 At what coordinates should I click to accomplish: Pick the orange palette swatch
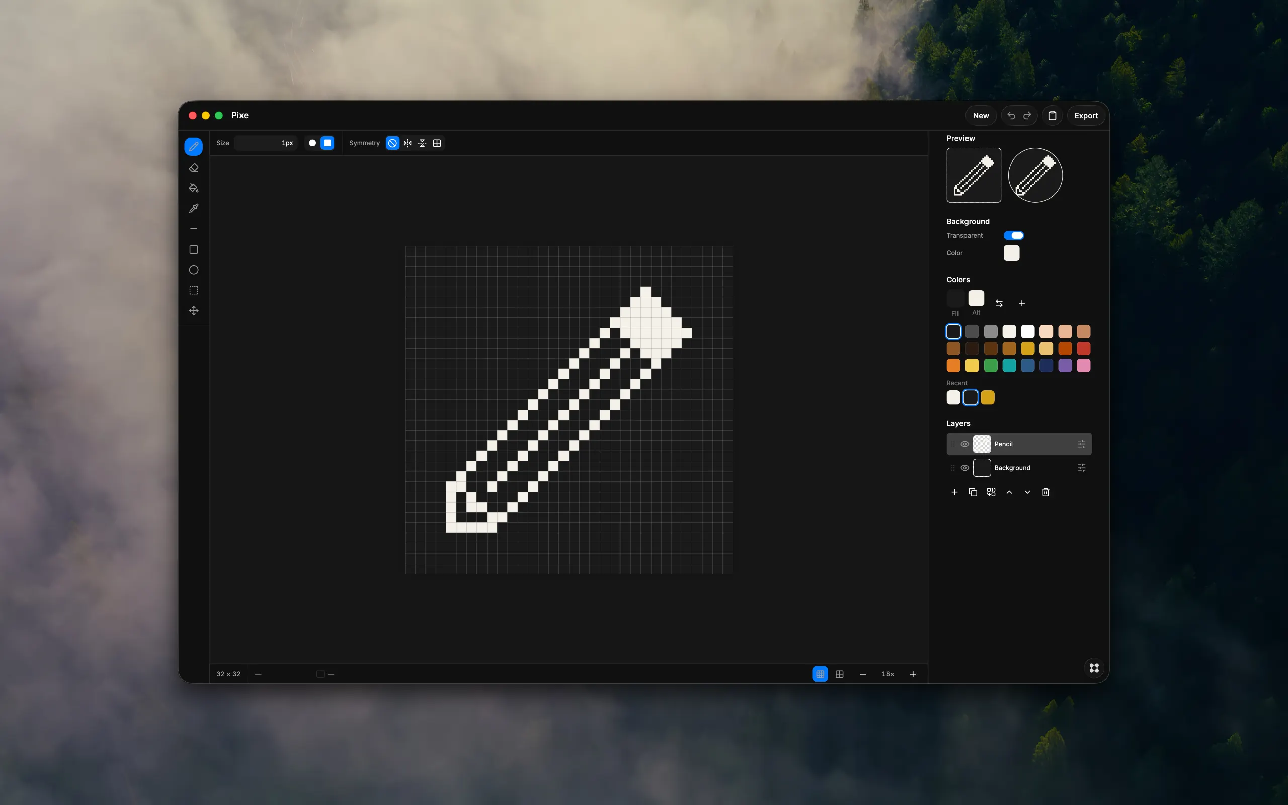(x=953, y=366)
